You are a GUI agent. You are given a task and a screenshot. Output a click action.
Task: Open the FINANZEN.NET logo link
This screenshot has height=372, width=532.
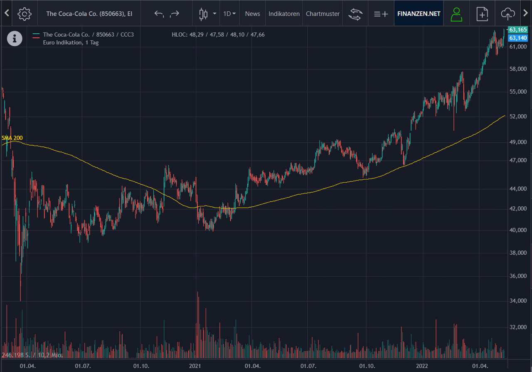(419, 14)
